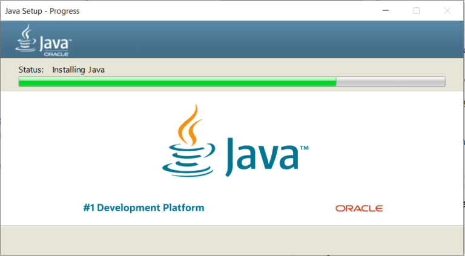The image size is (465, 256).
Task: Click the large blue Java wordmark
Action: point(263,154)
